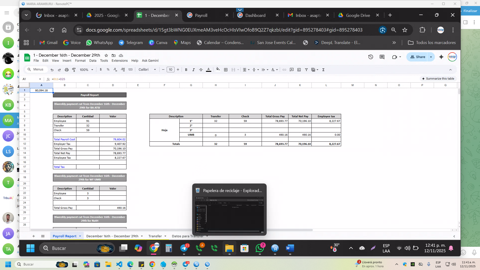Open the borders tool
This screenshot has height=270, width=480.
pyautogui.click(x=226, y=70)
